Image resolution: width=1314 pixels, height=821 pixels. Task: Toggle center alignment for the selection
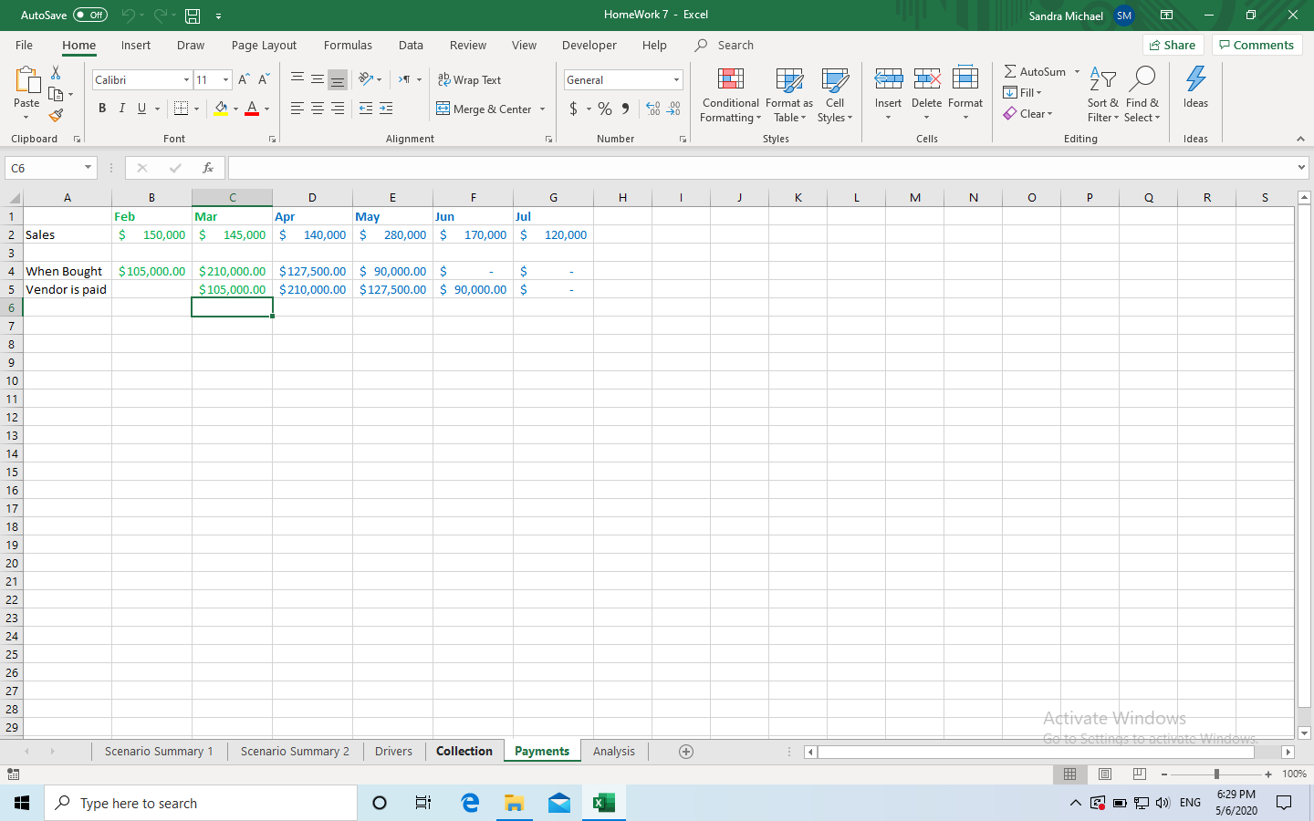(x=317, y=109)
